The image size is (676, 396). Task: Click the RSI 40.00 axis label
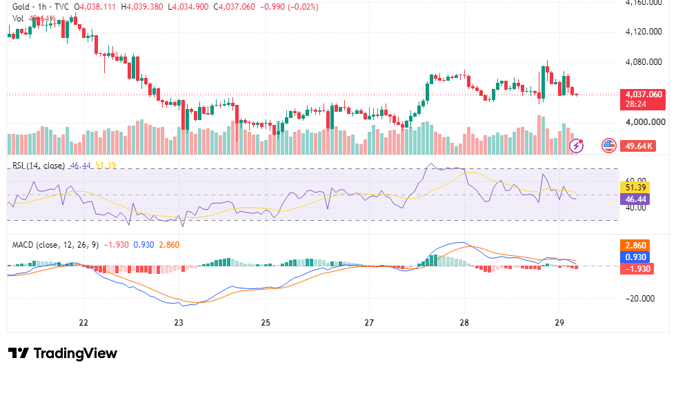[x=635, y=208]
